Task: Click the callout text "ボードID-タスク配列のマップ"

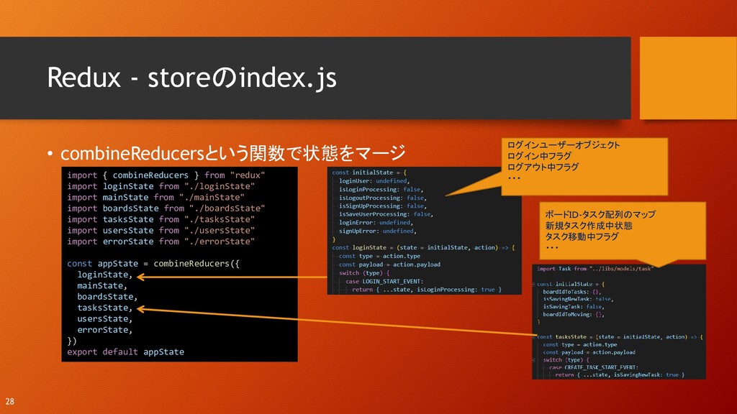Action: point(600,214)
